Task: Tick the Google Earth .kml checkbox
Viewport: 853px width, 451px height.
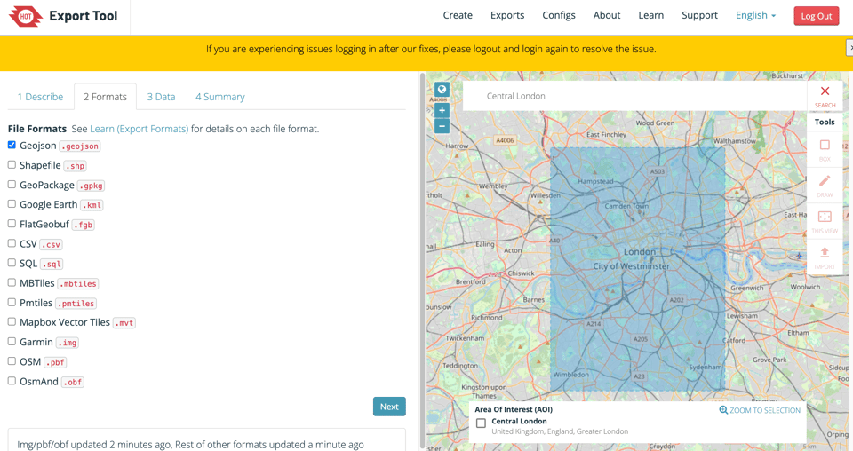Action: 12,204
